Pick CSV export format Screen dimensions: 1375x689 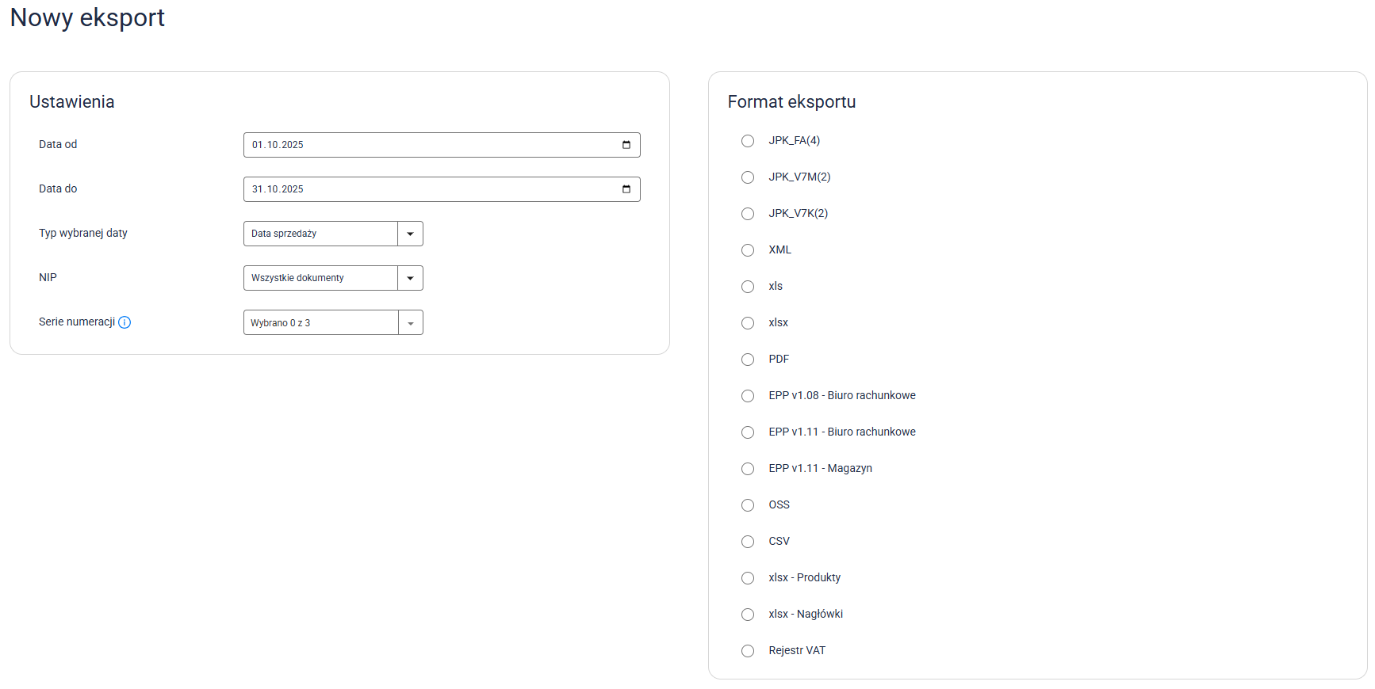(748, 542)
